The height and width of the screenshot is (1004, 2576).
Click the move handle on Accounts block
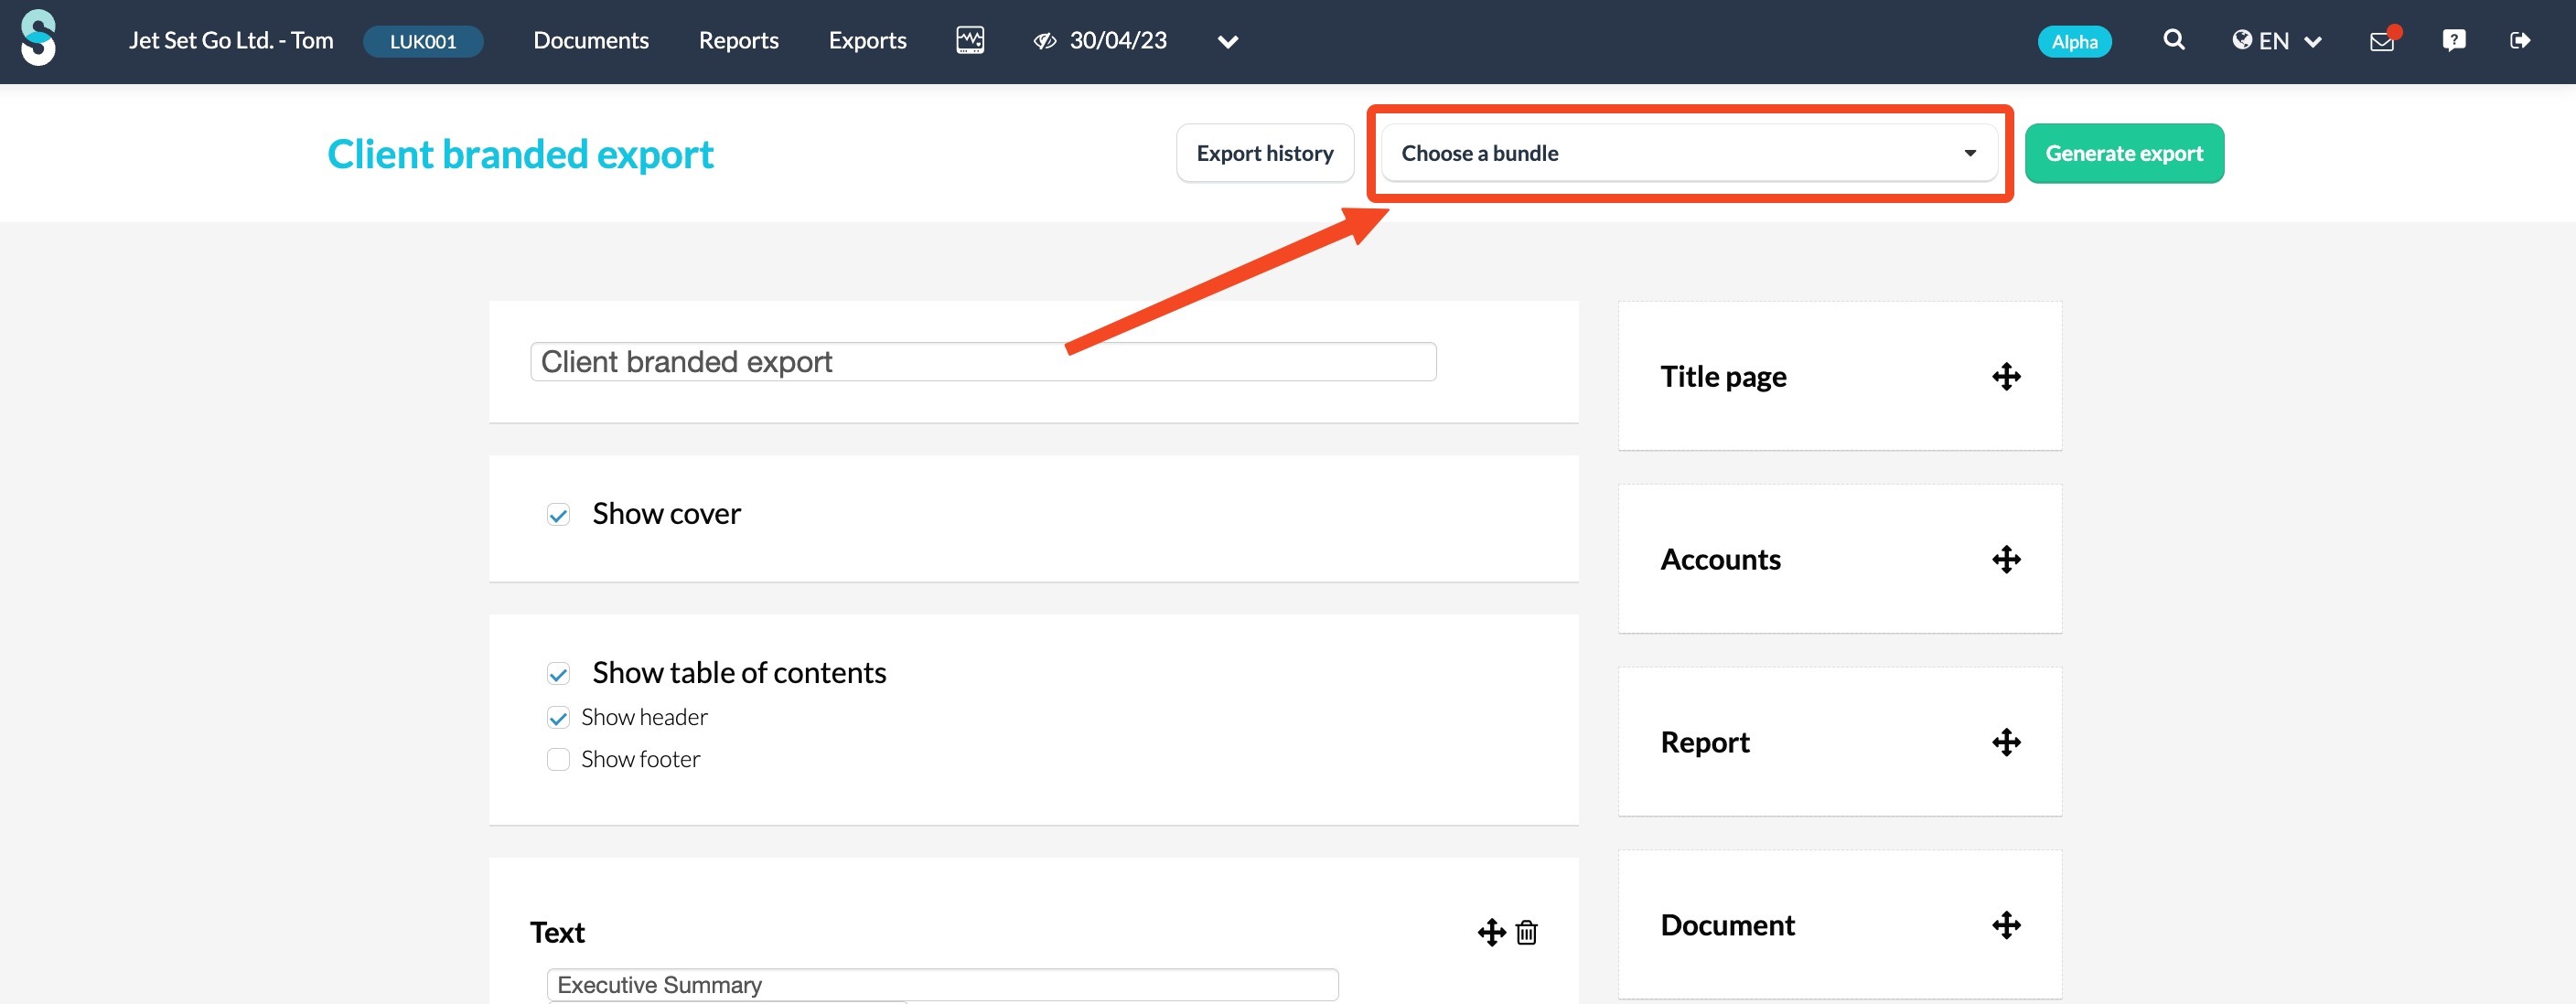[x=2006, y=559]
